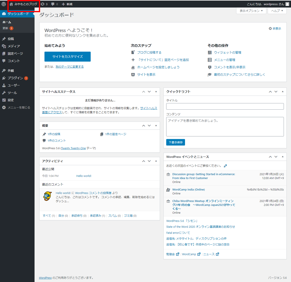Open Twenty Twenty-One theme link

pyautogui.click(x=74, y=148)
